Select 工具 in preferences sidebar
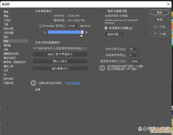 6,24
